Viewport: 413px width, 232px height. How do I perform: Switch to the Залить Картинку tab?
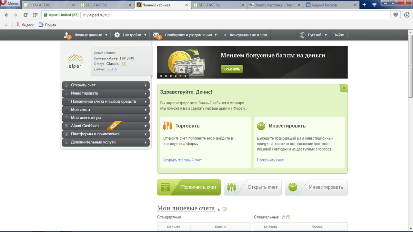click(x=276, y=5)
